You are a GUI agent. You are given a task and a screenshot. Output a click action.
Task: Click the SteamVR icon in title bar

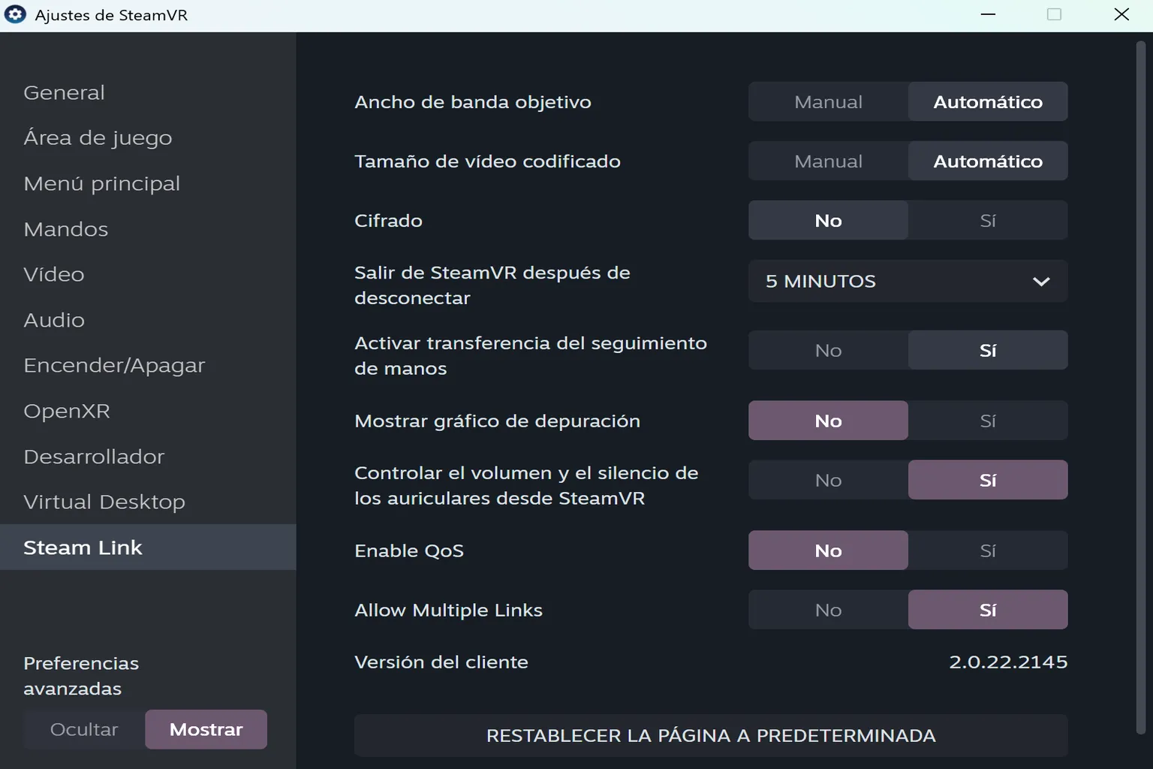(x=15, y=15)
